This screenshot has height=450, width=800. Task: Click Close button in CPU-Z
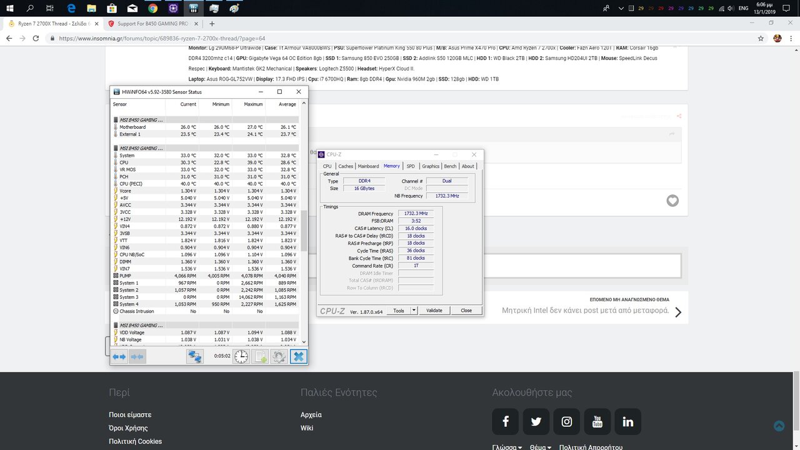point(466,311)
